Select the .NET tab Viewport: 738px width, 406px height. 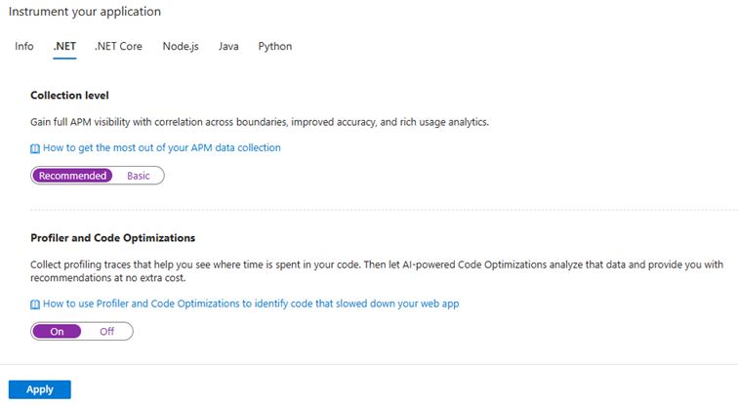pyautogui.click(x=64, y=46)
